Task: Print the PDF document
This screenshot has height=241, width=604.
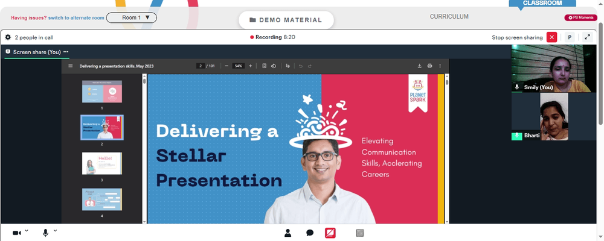Action: coord(430,66)
